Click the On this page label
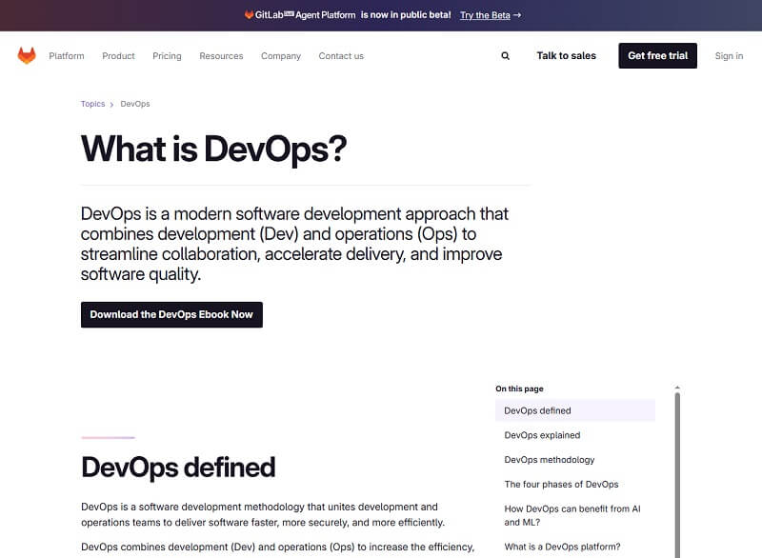Screen dimensions: 762x558 click(x=519, y=389)
